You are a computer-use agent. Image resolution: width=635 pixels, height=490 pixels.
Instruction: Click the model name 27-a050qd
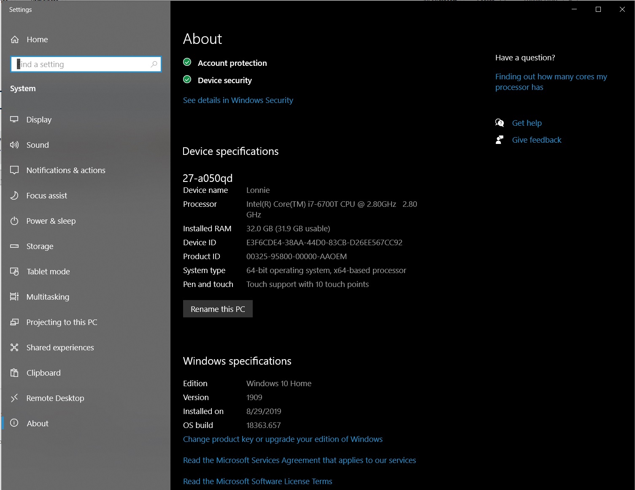[207, 178]
